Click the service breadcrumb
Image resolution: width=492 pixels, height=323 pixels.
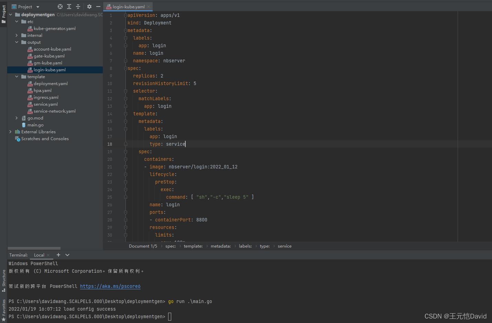pos(285,246)
